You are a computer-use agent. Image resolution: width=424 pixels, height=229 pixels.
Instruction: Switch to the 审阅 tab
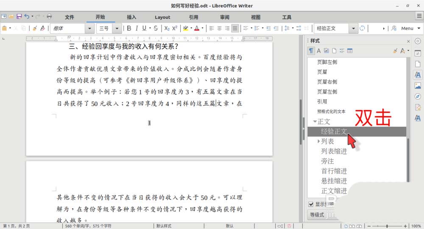click(225, 17)
